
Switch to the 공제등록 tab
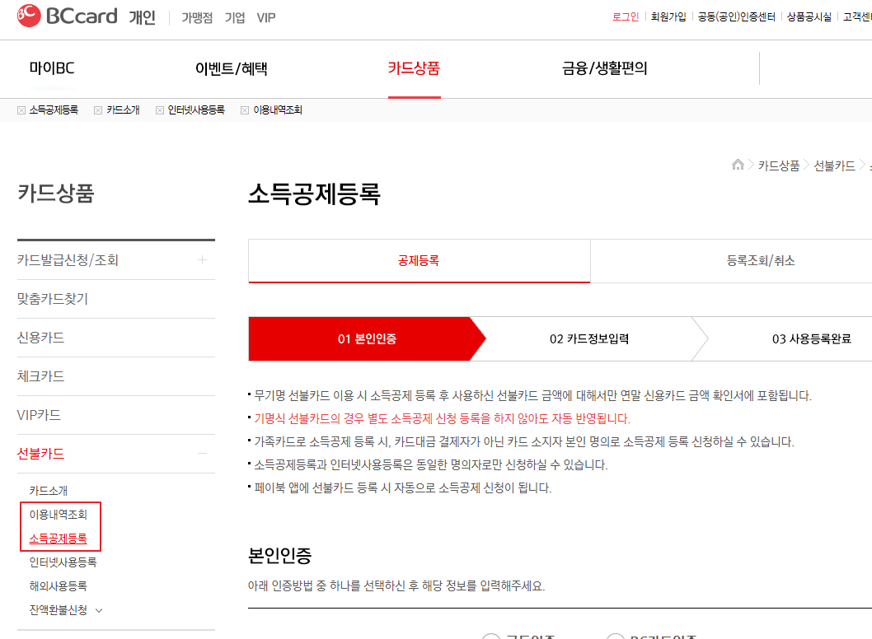(419, 260)
